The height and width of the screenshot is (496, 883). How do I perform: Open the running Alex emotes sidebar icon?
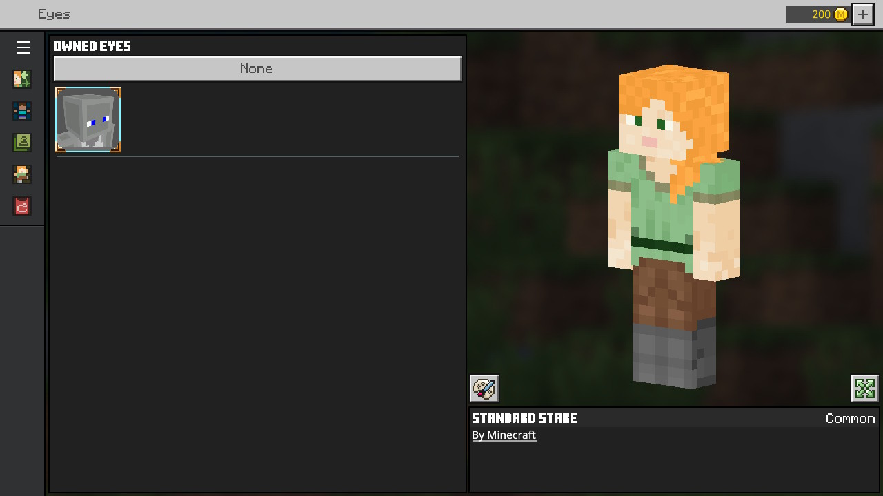point(22,174)
